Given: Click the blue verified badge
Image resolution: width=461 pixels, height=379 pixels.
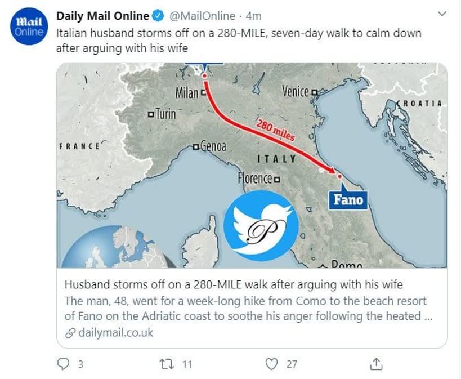Looking at the screenshot, I should pyautogui.click(x=158, y=16).
